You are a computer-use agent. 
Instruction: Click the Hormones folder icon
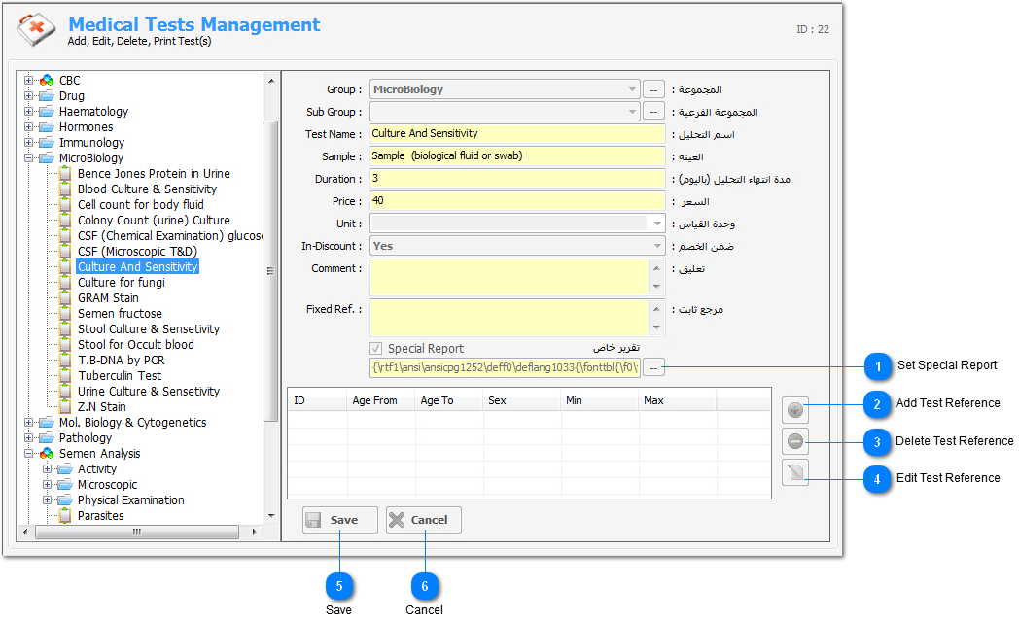click(47, 127)
